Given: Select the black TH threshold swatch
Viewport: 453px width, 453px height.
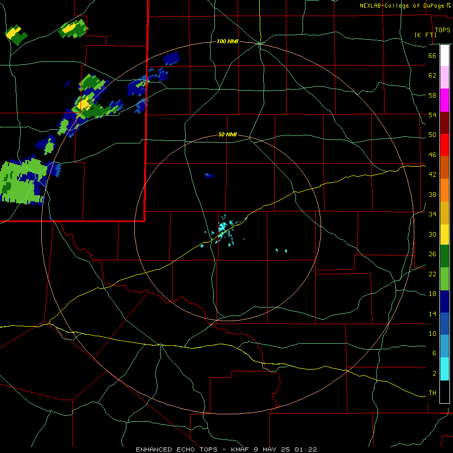Looking at the screenshot, I should (444, 392).
